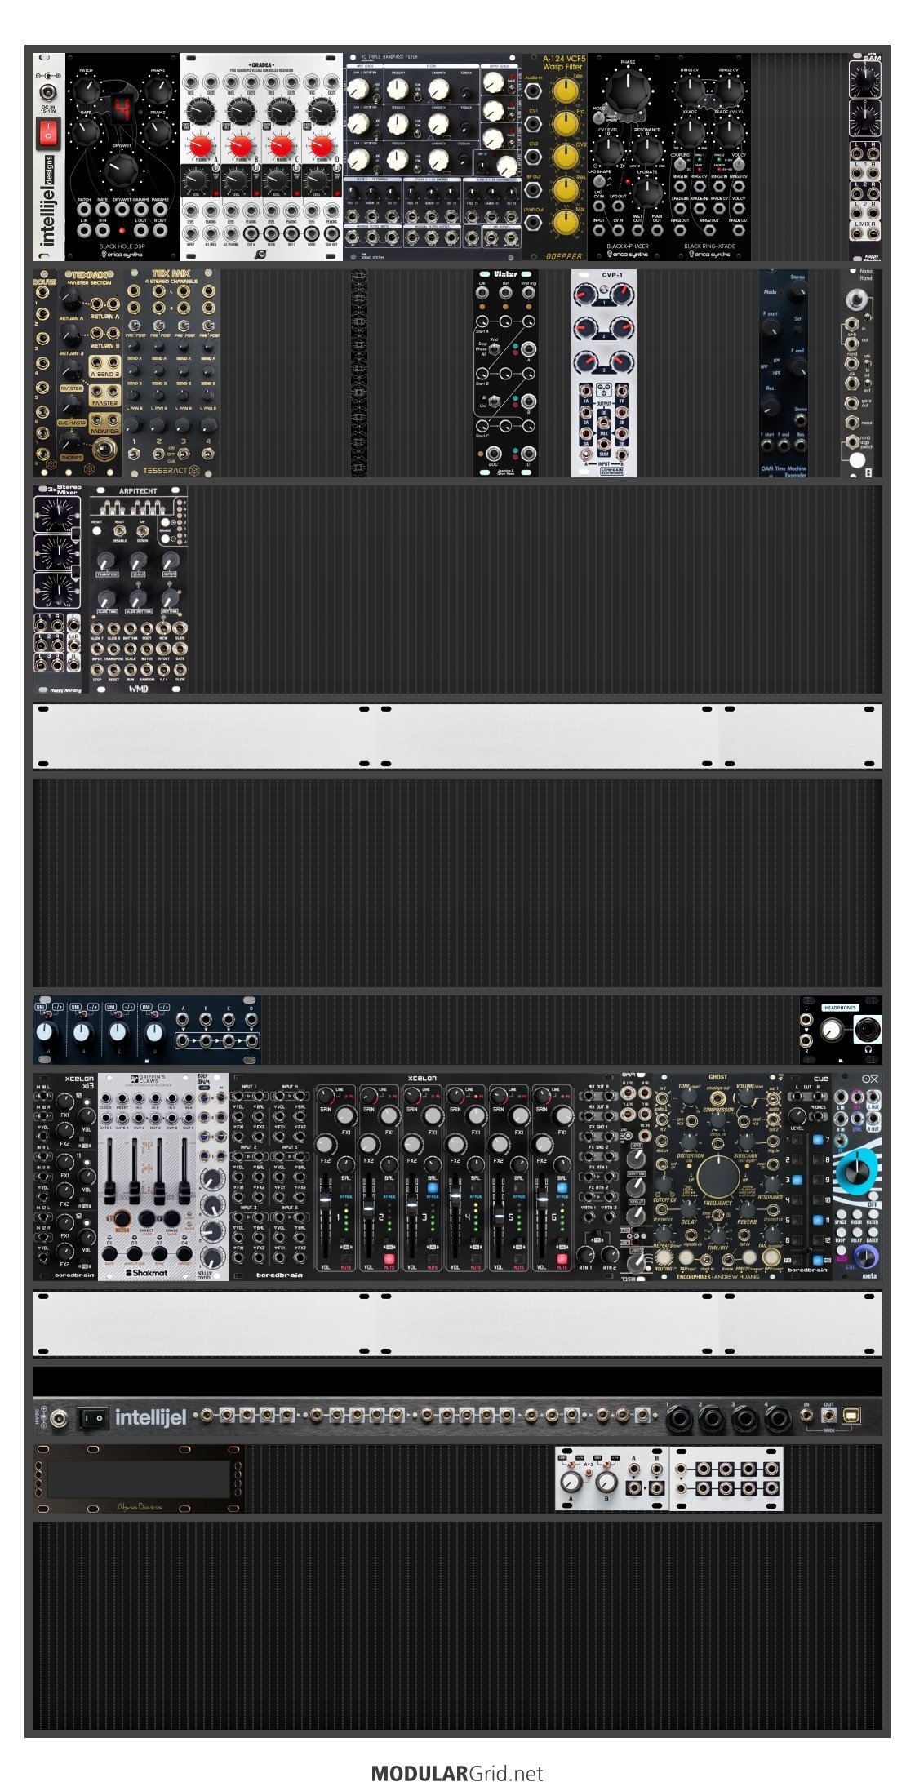Toggle the lit Xcelon channel 2 MUTE button

(x=389, y=1261)
